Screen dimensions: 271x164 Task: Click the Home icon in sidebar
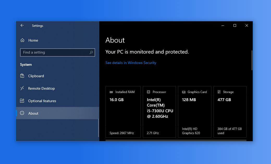(x=22, y=40)
